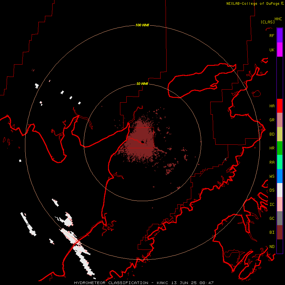
Task: Click the IC legend label
Action: pos(272,204)
